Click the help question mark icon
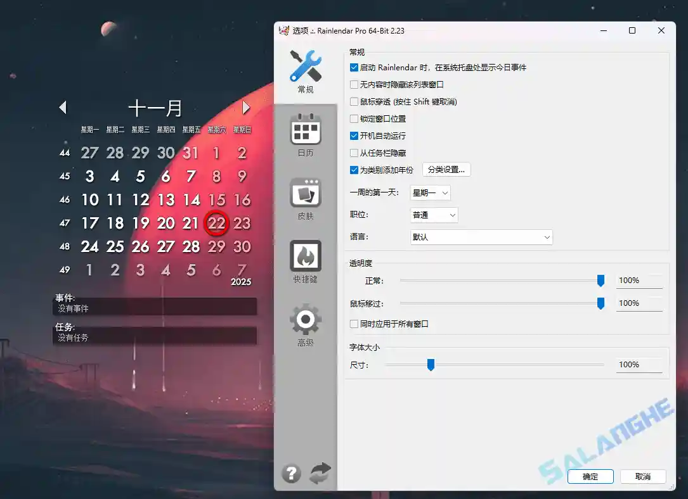The image size is (688, 499). pyautogui.click(x=290, y=473)
